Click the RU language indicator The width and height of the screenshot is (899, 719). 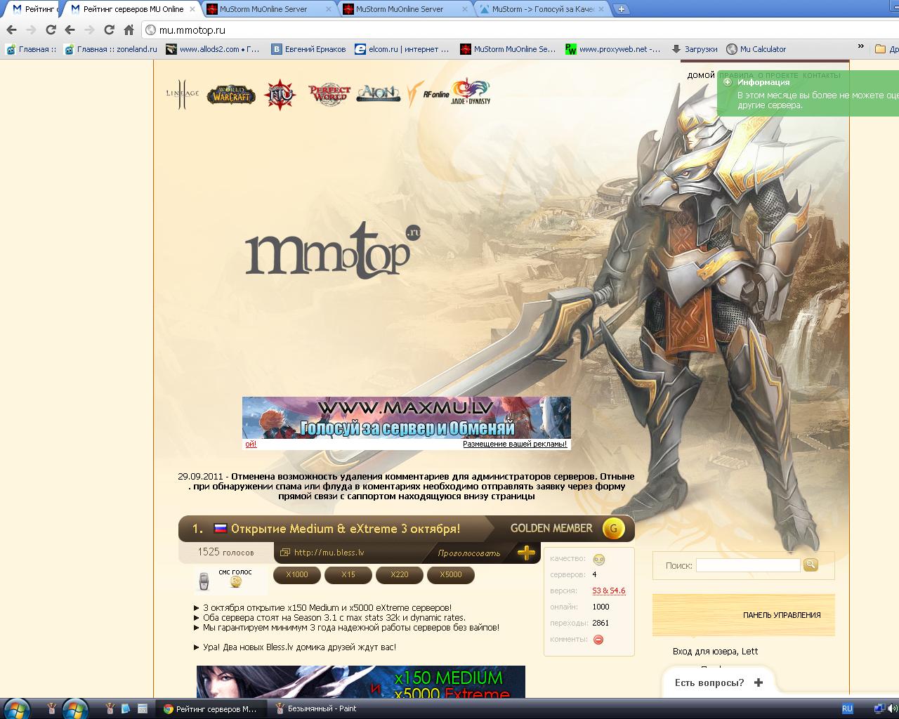pos(847,708)
